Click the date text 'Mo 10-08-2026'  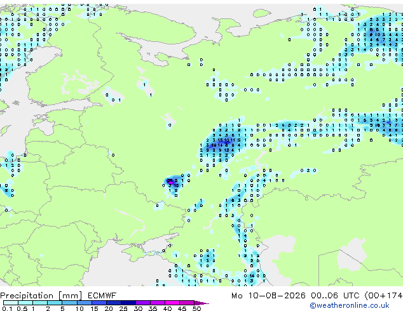click(268, 296)
